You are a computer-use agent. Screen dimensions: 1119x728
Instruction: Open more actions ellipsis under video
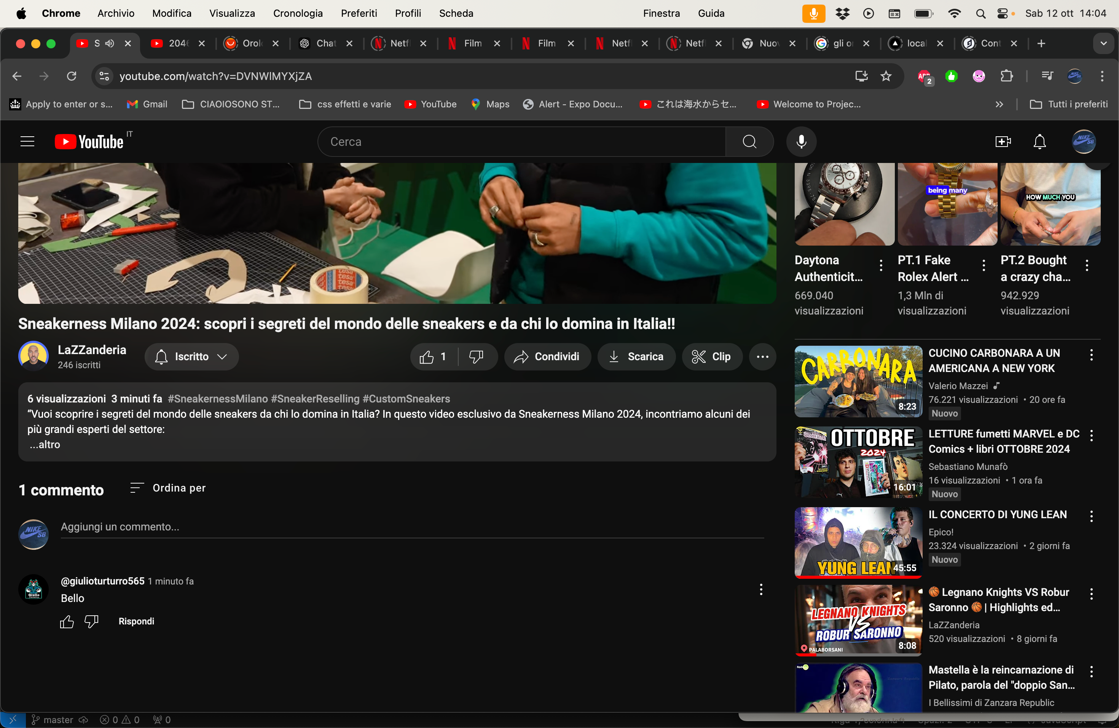[x=762, y=357]
